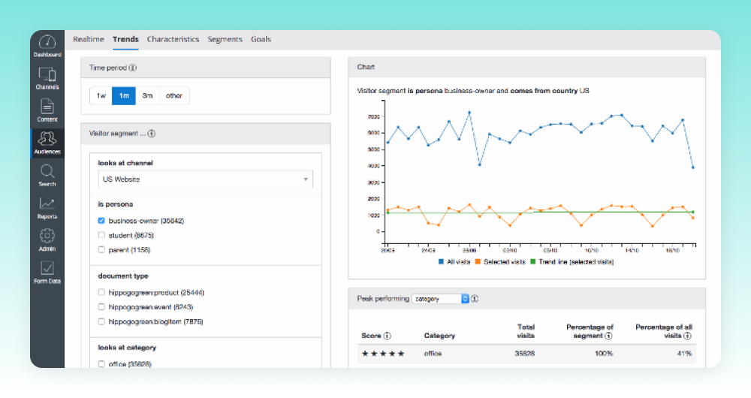Click the Peak performing info icon
This screenshot has width=751, height=398.
[475, 299]
